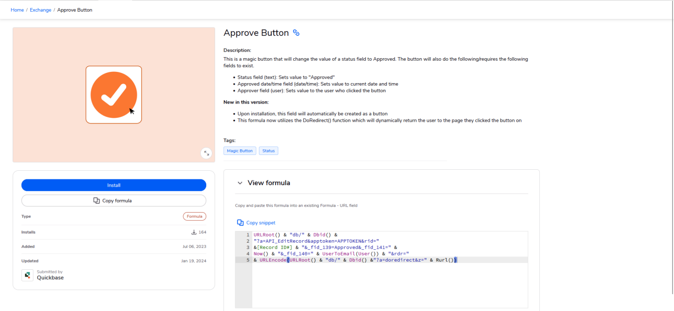The width and height of the screenshot is (674, 311).
Task: Click the Formula type badge
Action: pyautogui.click(x=194, y=216)
